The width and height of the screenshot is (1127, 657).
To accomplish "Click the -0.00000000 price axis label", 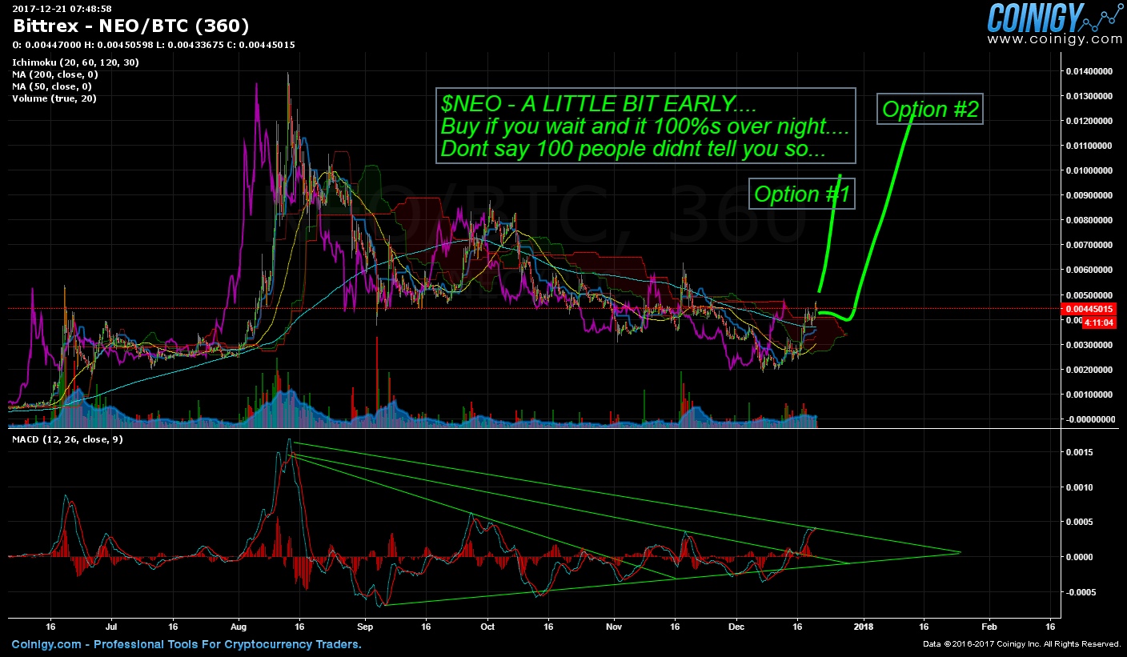I will [x=1089, y=419].
